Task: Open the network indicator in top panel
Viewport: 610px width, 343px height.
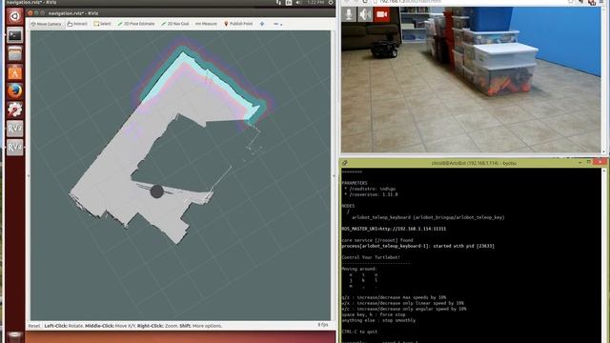Action: [x=278, y=2]
